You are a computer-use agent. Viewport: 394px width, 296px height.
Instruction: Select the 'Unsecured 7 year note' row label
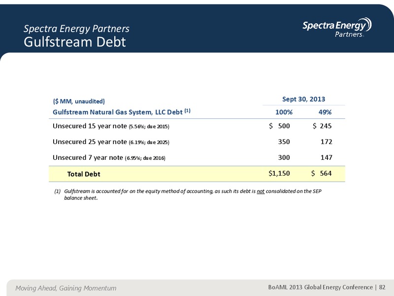click(88, 157)
